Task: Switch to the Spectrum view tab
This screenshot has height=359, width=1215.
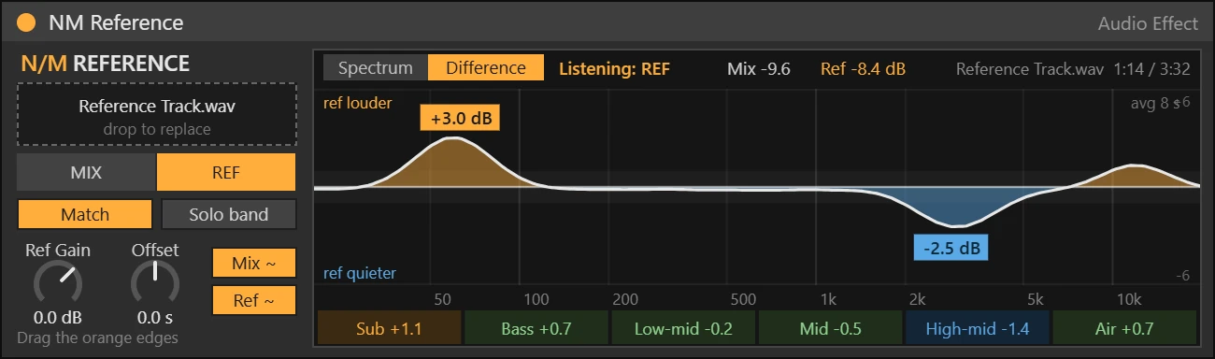Action: pyautogui.click(x=376, y=68)
